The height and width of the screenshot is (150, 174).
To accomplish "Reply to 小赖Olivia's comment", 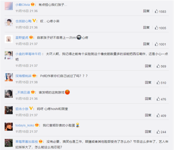I will [x=146, y=11].
